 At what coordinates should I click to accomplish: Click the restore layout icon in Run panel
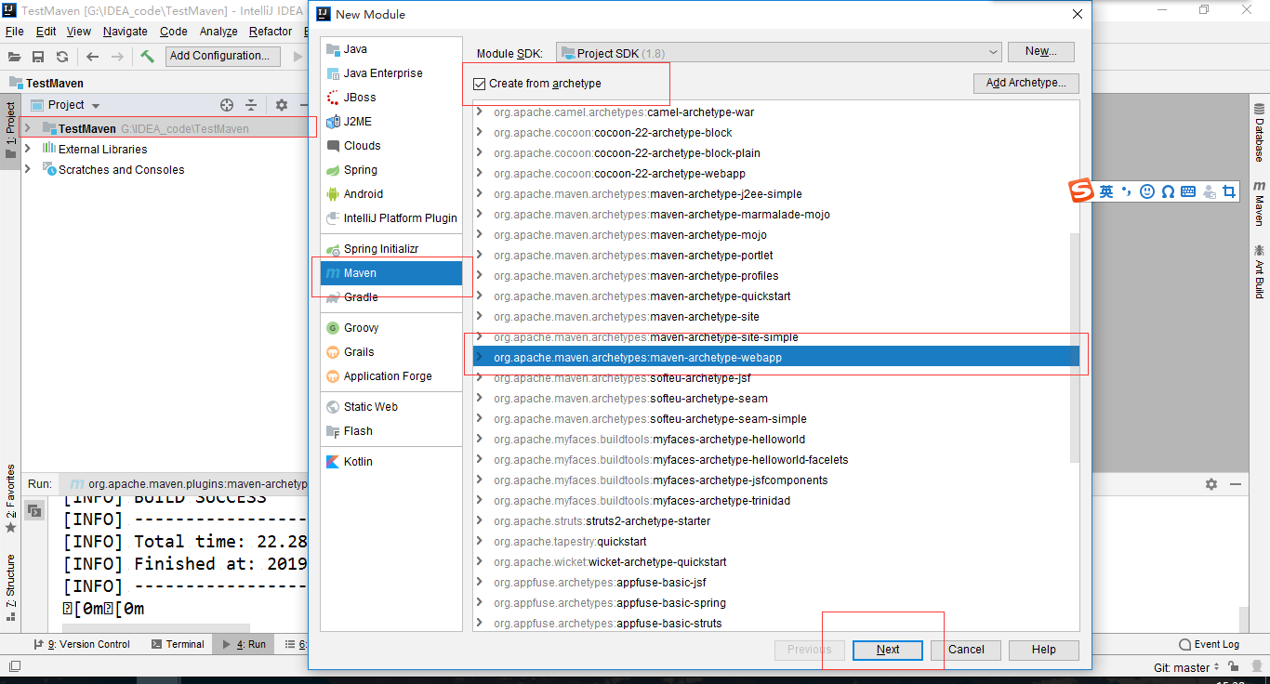point(35,509)
